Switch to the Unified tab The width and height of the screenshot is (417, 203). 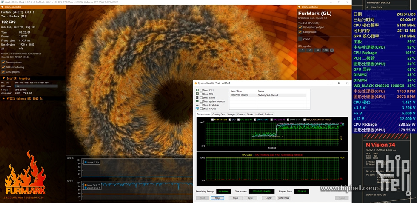click(259, 114)
